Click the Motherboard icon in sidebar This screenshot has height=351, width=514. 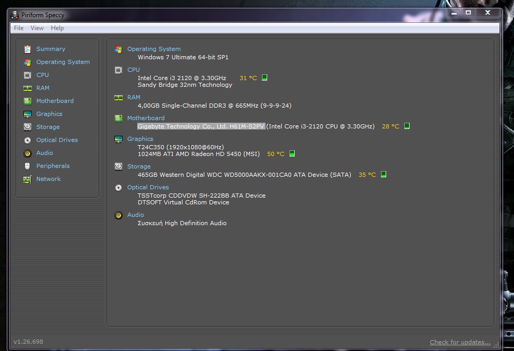28,101
